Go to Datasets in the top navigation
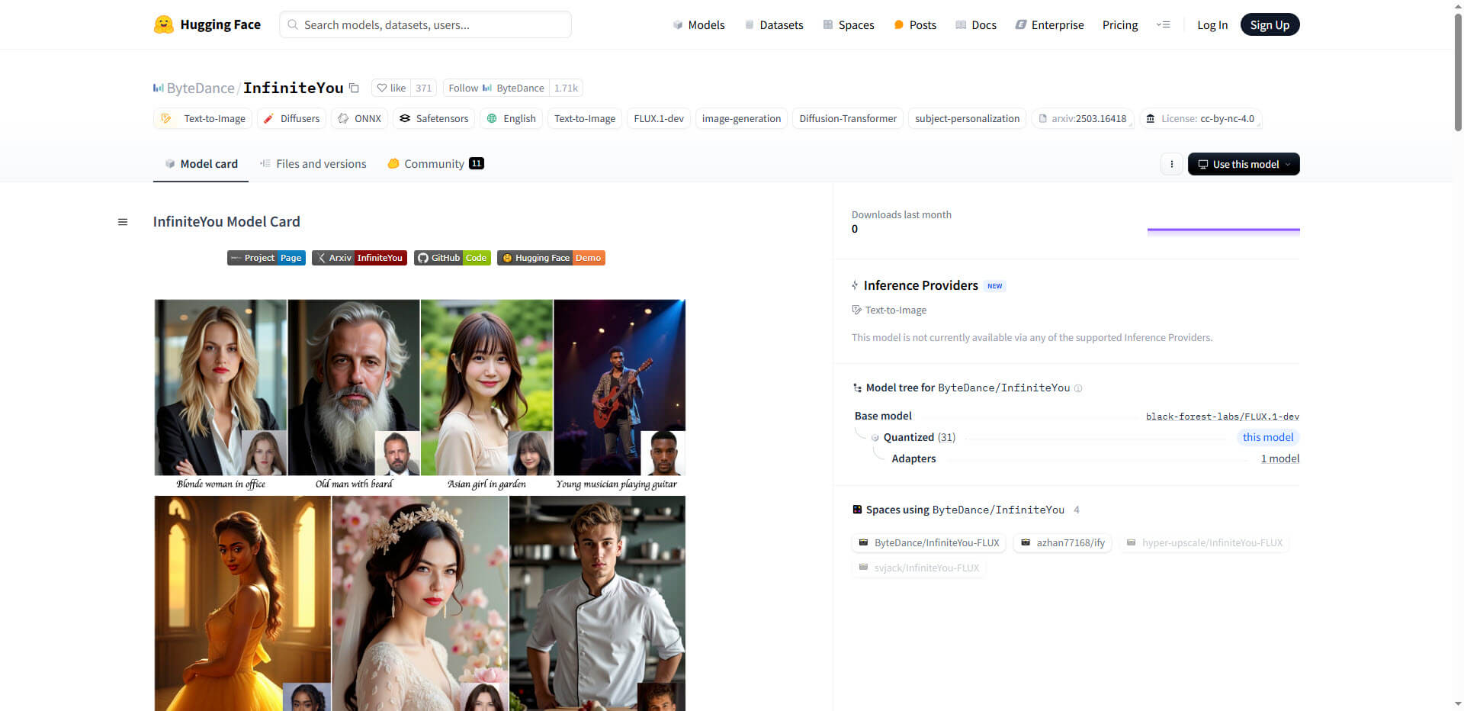Screen dimensions: 1464x711 (x=773, y=25)
